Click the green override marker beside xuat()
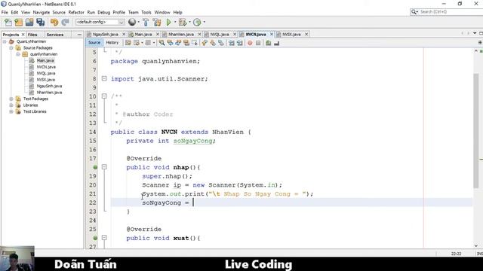 pos(95,238)
